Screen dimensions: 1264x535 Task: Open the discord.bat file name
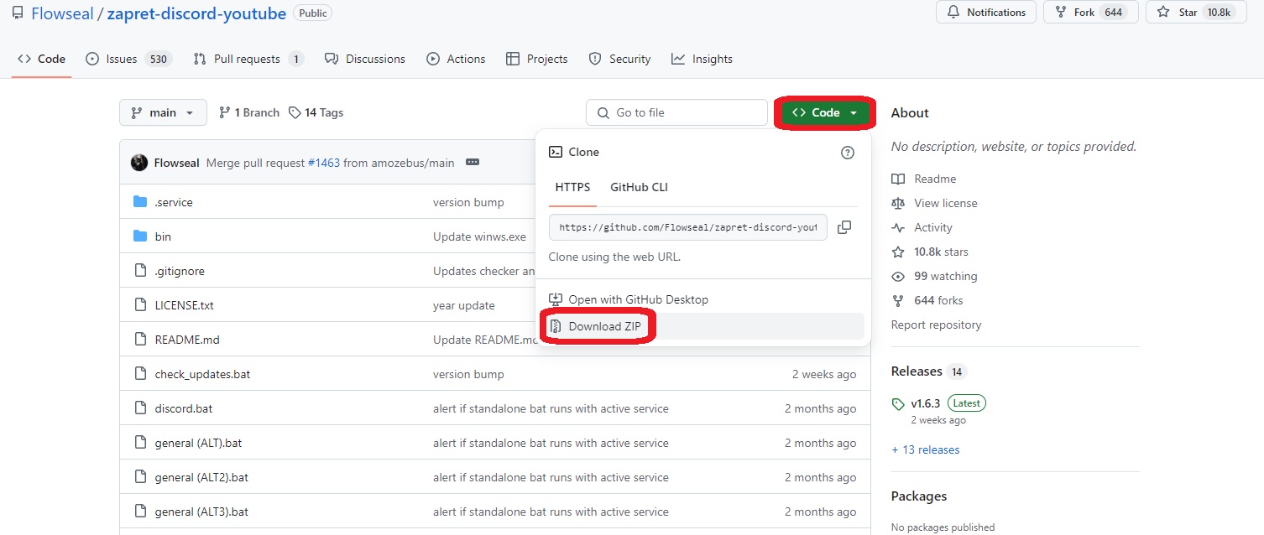(x=184, y=408)
